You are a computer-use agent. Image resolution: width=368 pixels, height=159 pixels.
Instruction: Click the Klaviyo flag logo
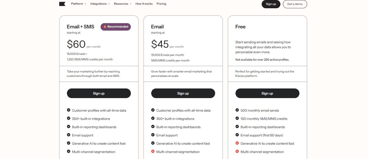pos(62,4)
